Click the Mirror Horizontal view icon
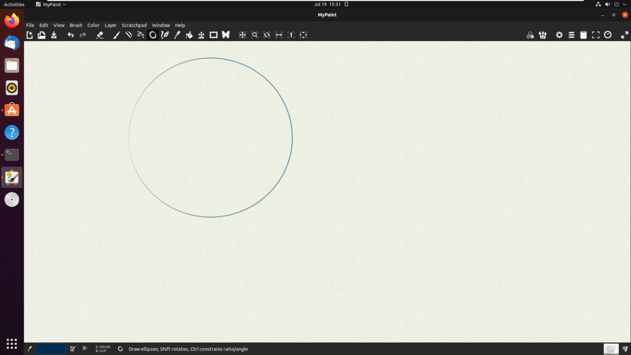631x355 pixels. click(x=279, y=35)
